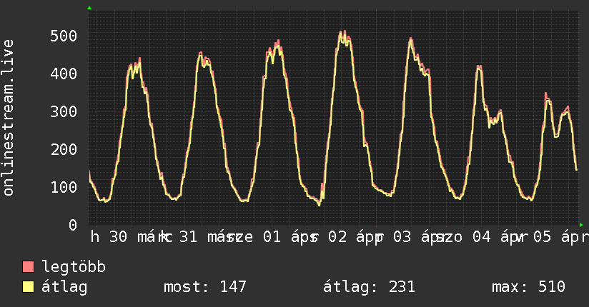Select the átlag legend label text
The image size is (589, 307).
point(64,287)
